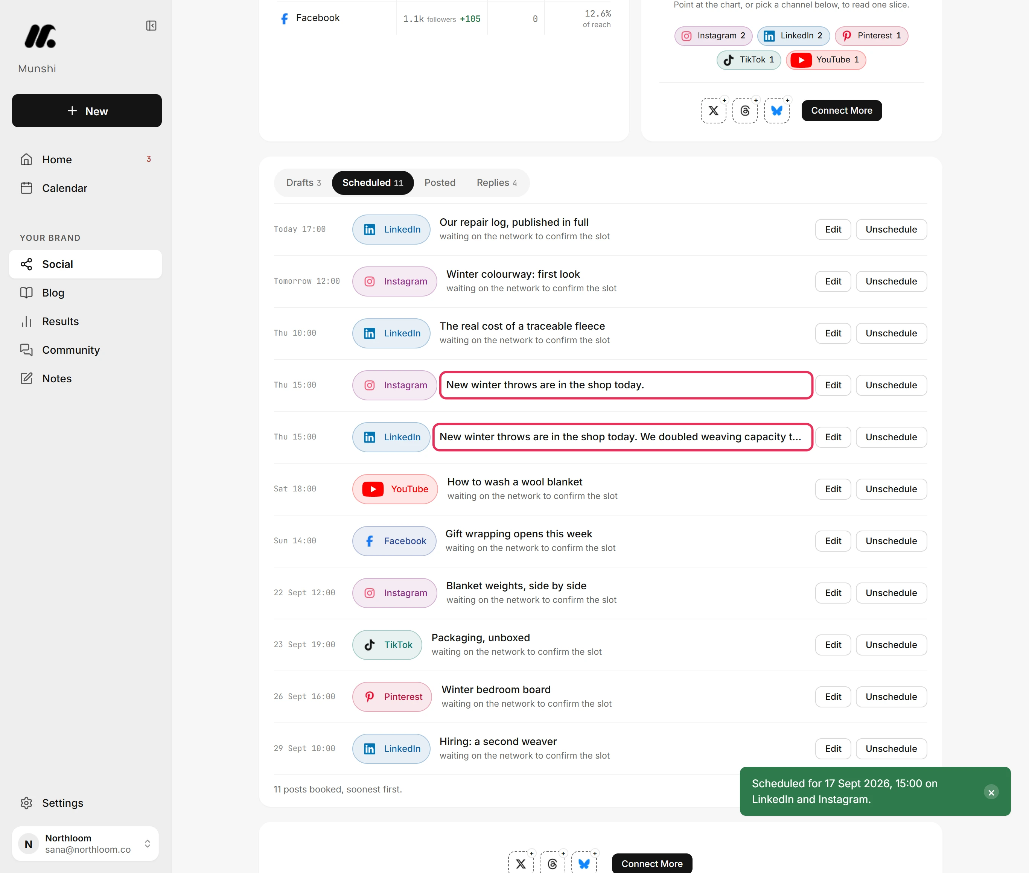Edit 'Our repair log, published in full'
1029x873 pixels.
coord(833,230)
